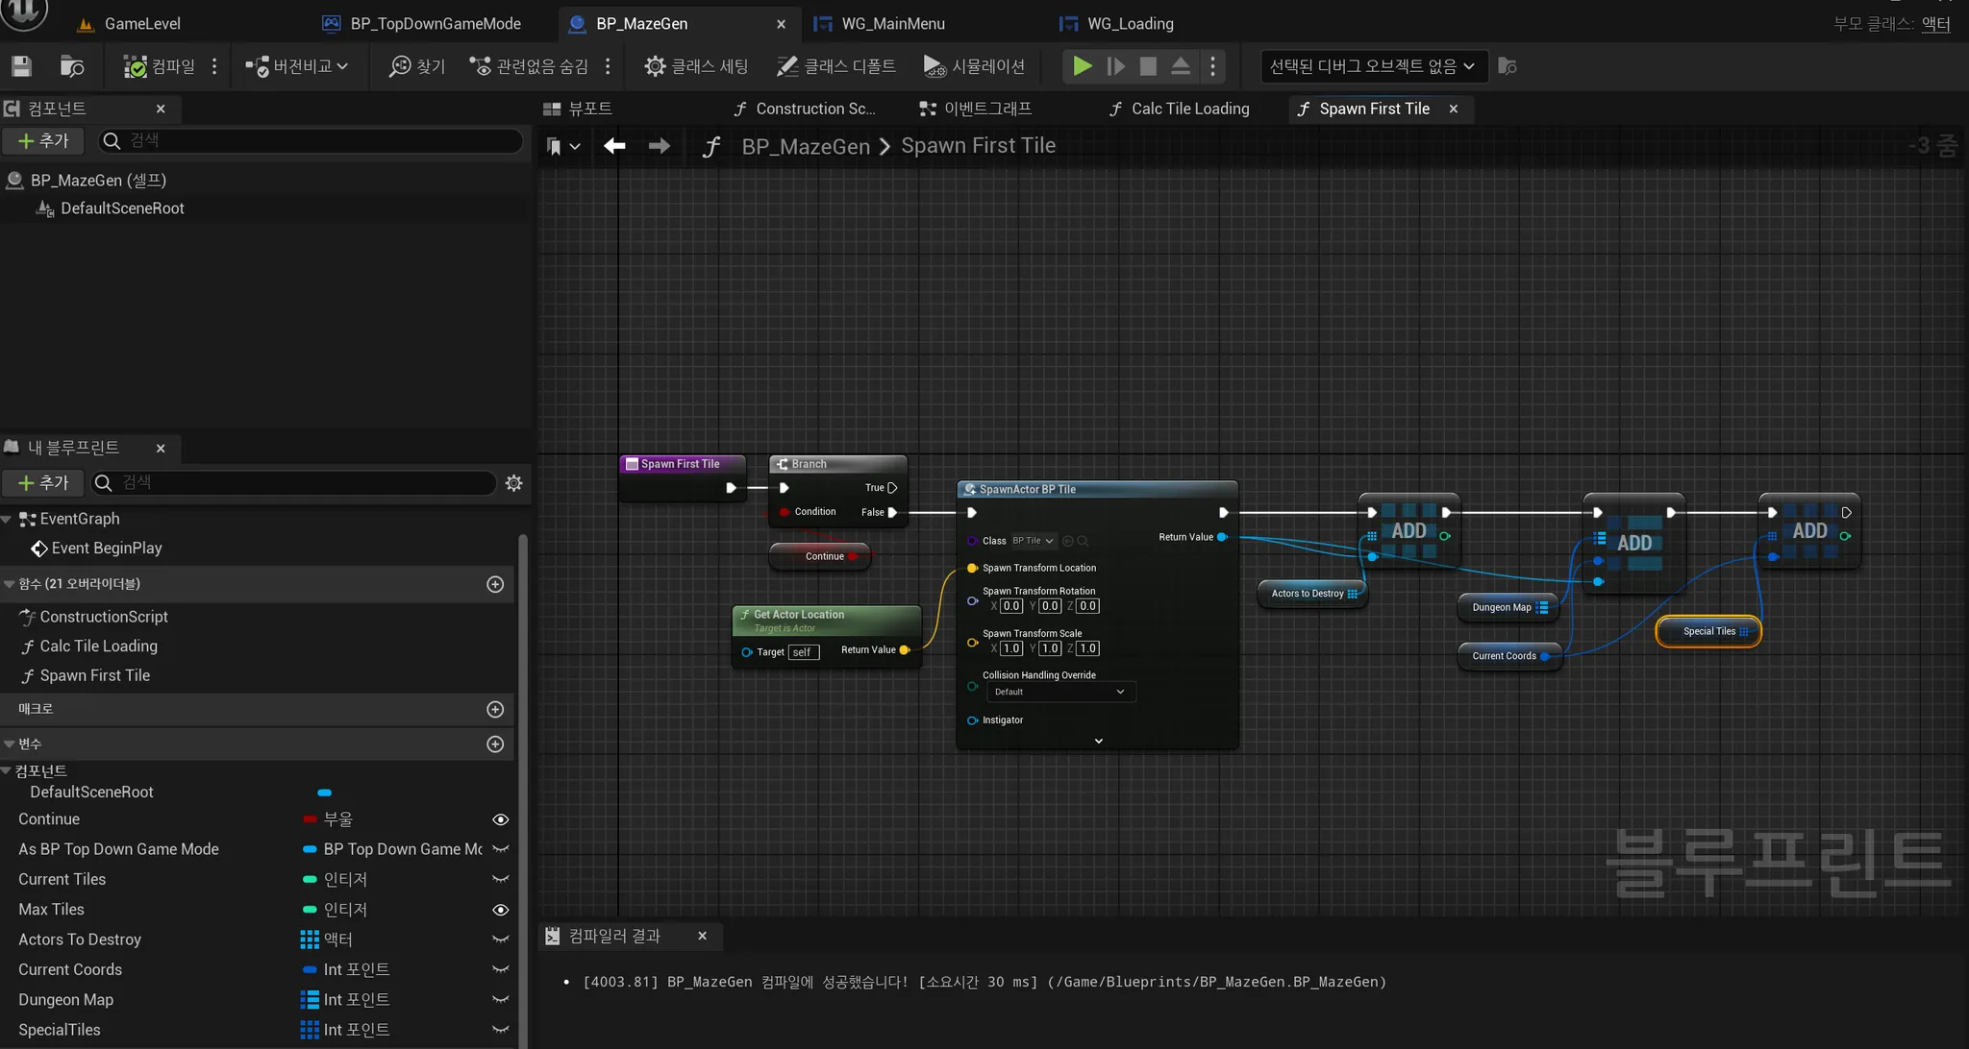Toggle the closed eye of Current Tiles variable
Viewport: 1969px width, 1049px height.
click(x=500, y=879)
